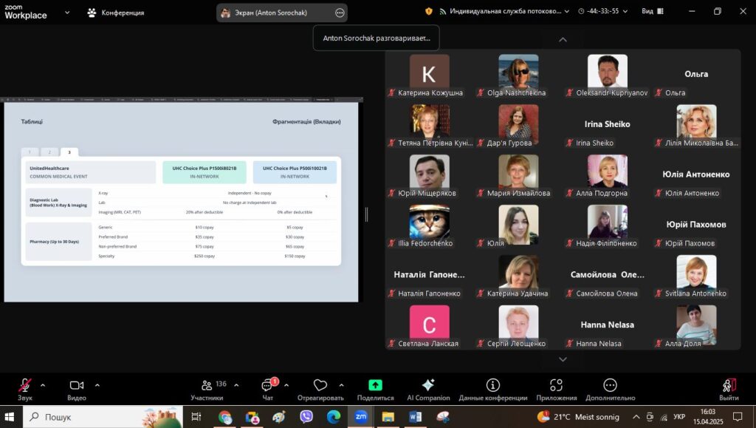The width and height of the screenshot is (756, 428).
Task: Open the Windows Start menu
Action: click(x=10, y=416)
